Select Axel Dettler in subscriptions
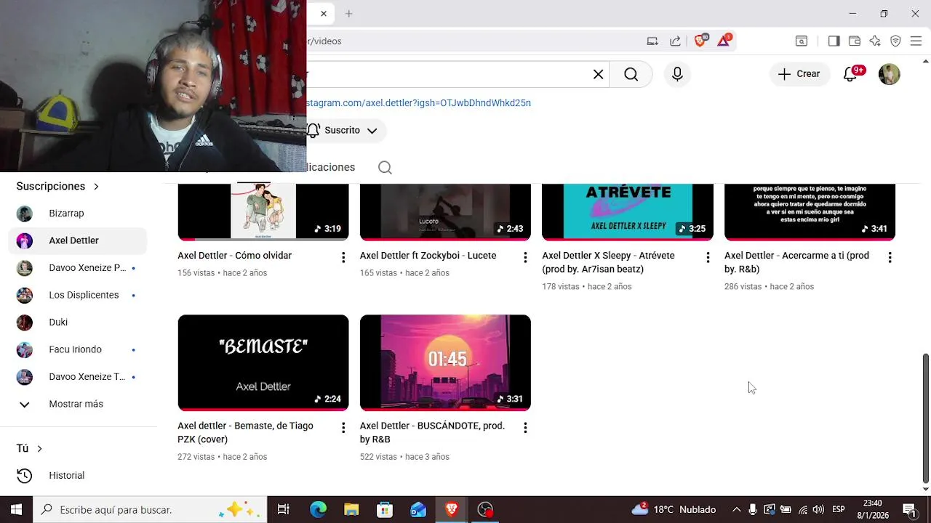 point(78,240)
